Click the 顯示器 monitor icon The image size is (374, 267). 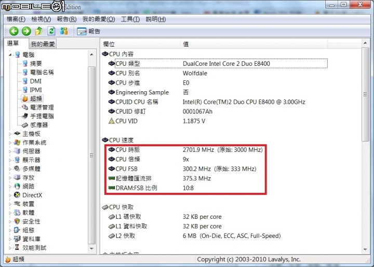[x=17, y=160]
